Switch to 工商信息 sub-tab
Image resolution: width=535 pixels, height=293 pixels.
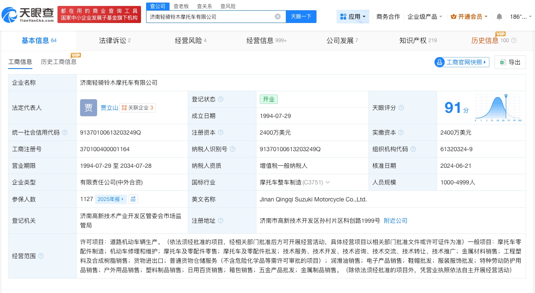(20, 62)
